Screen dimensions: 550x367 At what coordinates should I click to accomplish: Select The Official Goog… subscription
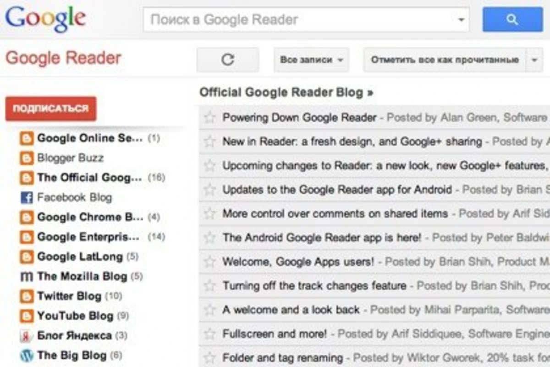pyautogui.click(x=90, y=178)
